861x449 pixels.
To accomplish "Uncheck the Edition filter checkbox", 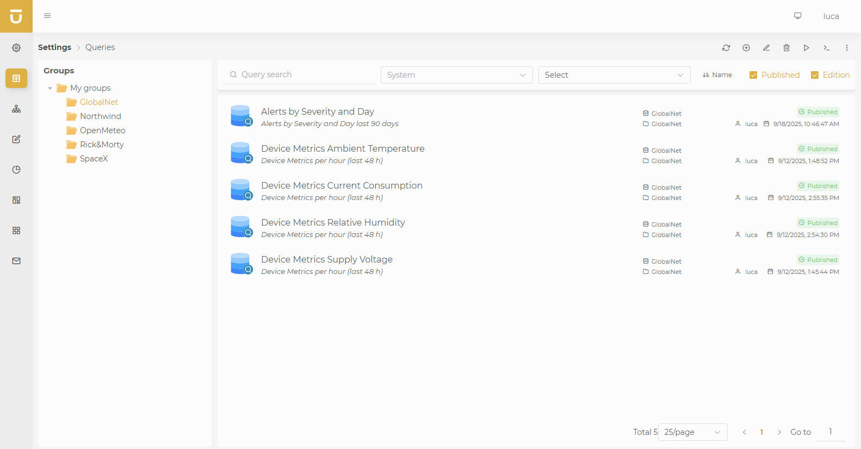I will 815,75.
